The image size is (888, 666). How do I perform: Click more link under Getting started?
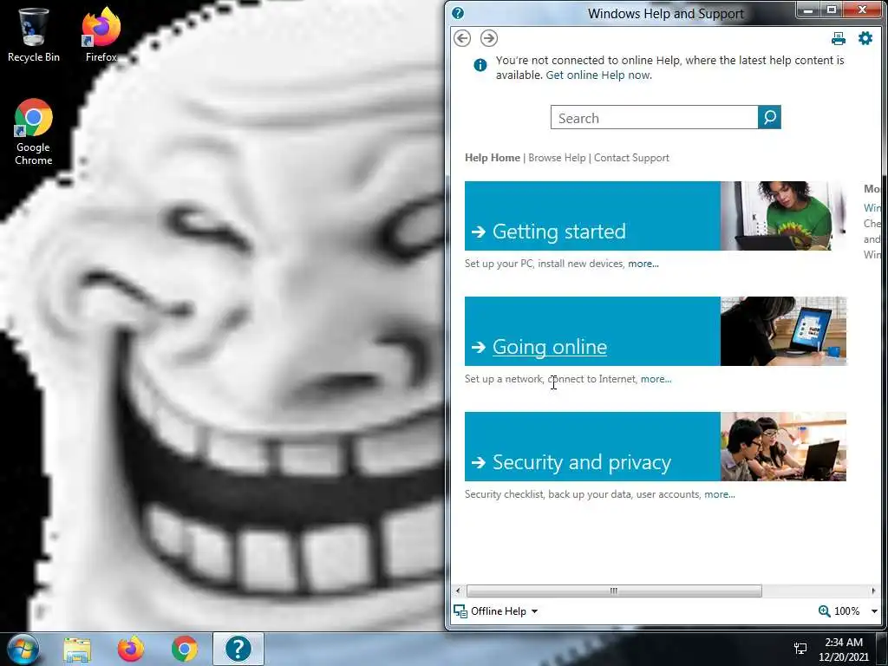(643, 264)
